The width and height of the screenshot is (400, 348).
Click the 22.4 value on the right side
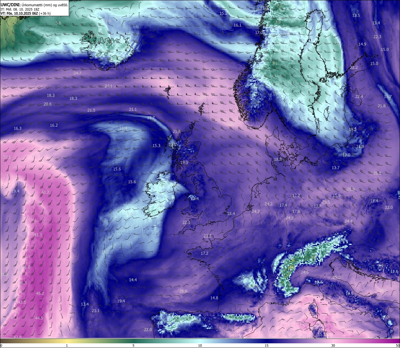click(359, 97)
